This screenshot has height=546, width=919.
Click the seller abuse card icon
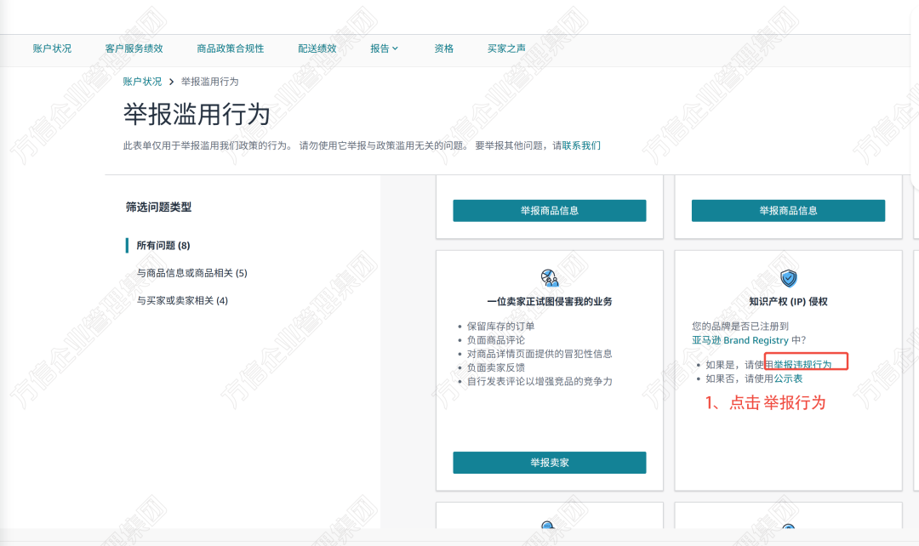click(x=549, y=278)
